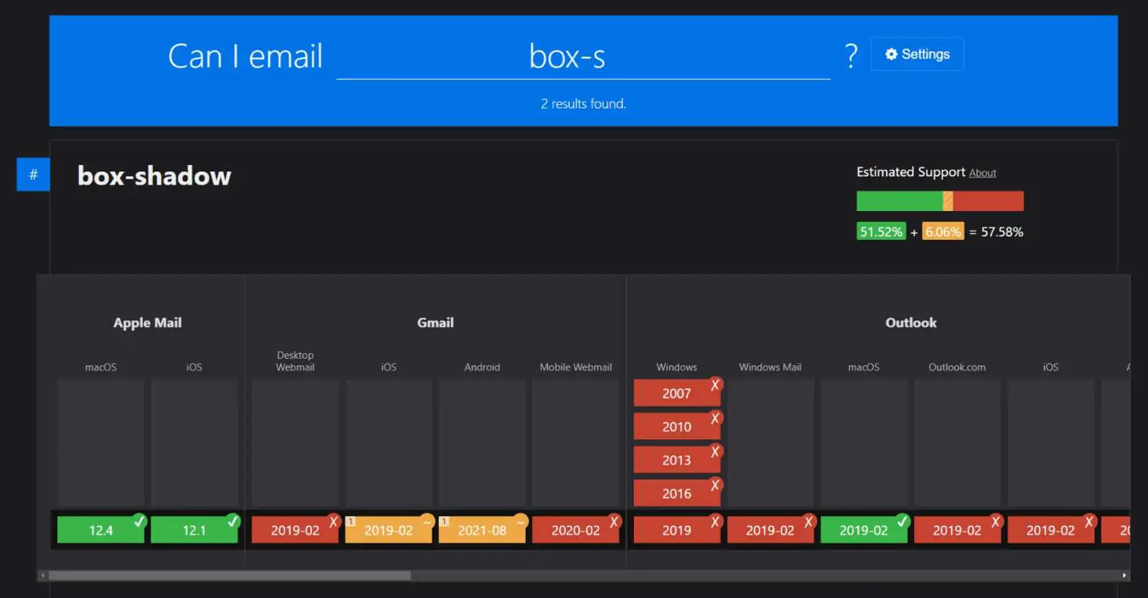This screenshot has height=598, width=1148.
Task: Click the scrollbar right arrow
Action: pos(1124,576)
